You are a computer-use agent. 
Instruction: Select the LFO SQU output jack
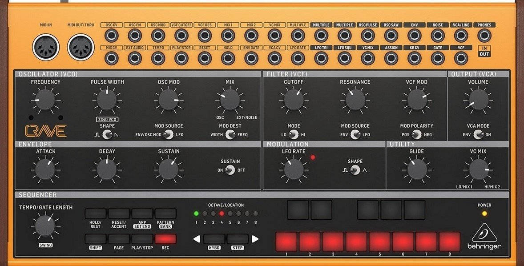[345, 58]
